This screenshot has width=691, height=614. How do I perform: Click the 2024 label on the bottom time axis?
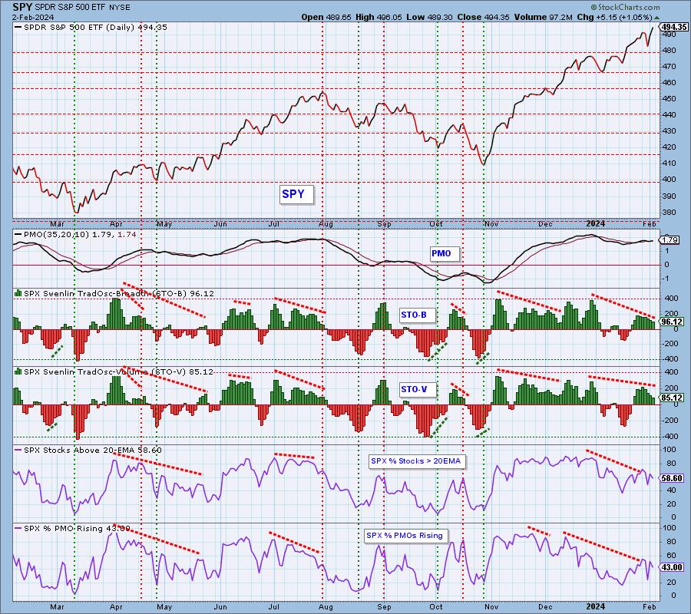click(x=595, y=606)
